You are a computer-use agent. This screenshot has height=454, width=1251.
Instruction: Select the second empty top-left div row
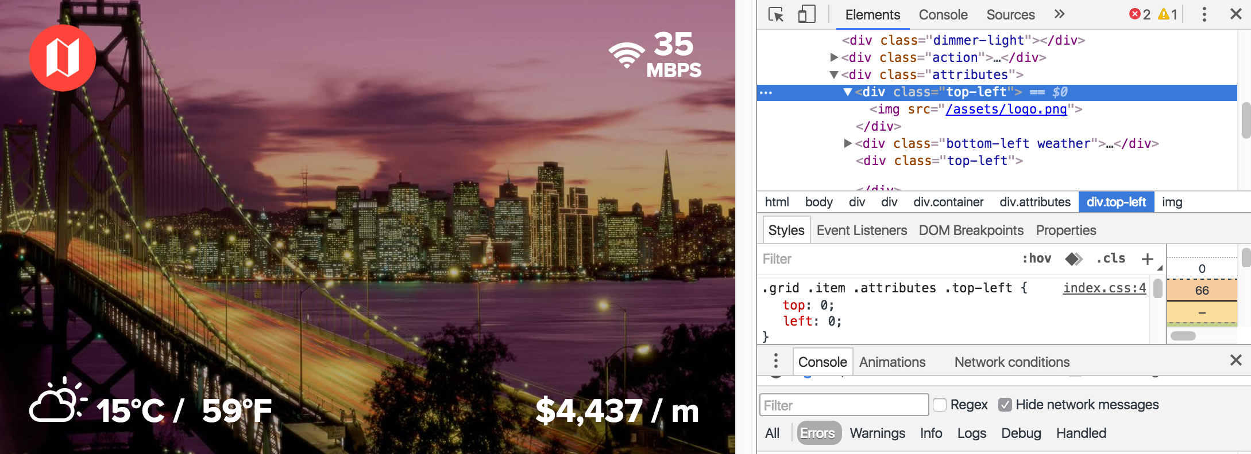coord(939,161)
